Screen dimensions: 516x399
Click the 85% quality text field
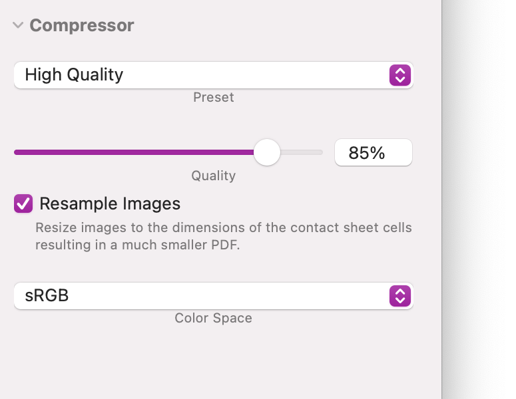pos(373,153)
